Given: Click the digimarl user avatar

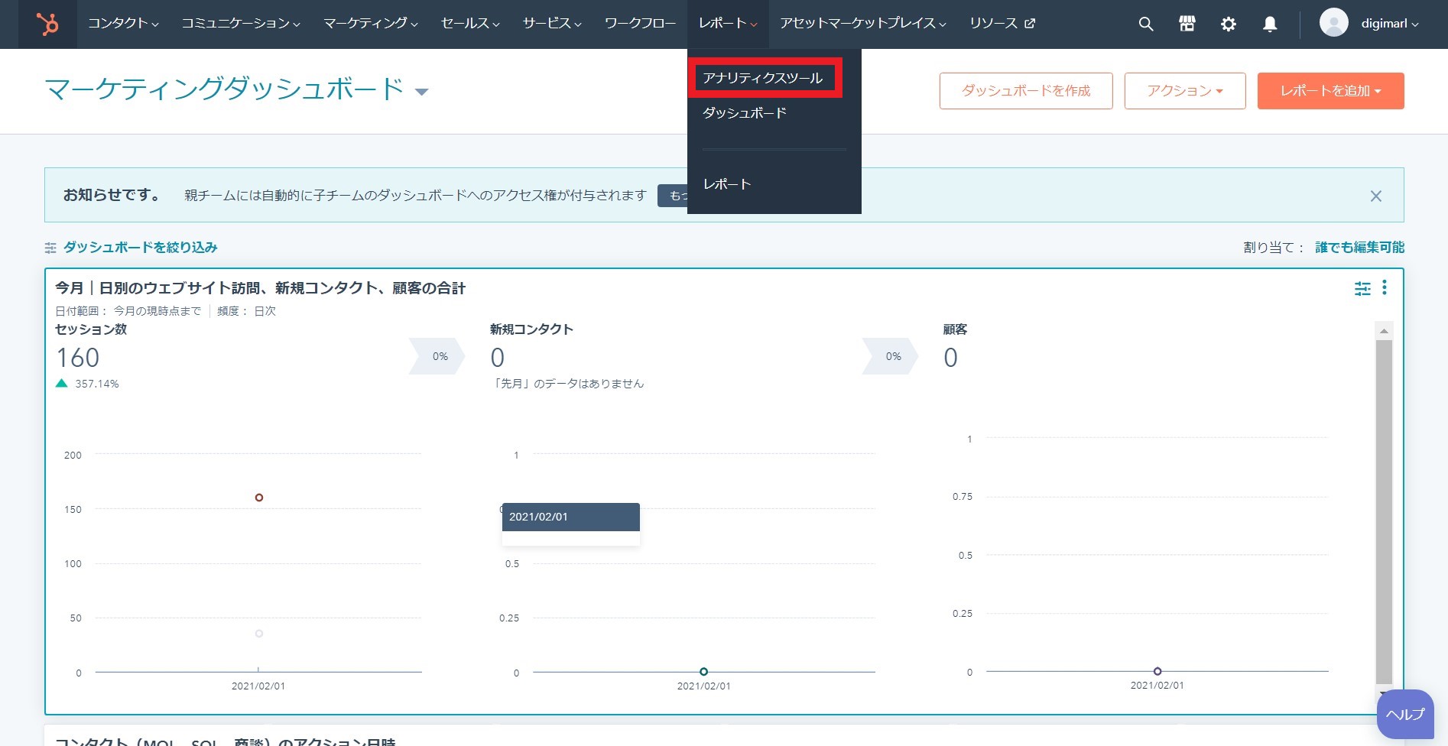Looking at the screenshot, I should [x=1333, y=23].
